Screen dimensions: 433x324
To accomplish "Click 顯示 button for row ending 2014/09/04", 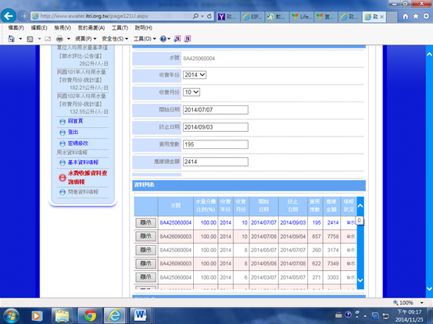I will coord(146,236).
